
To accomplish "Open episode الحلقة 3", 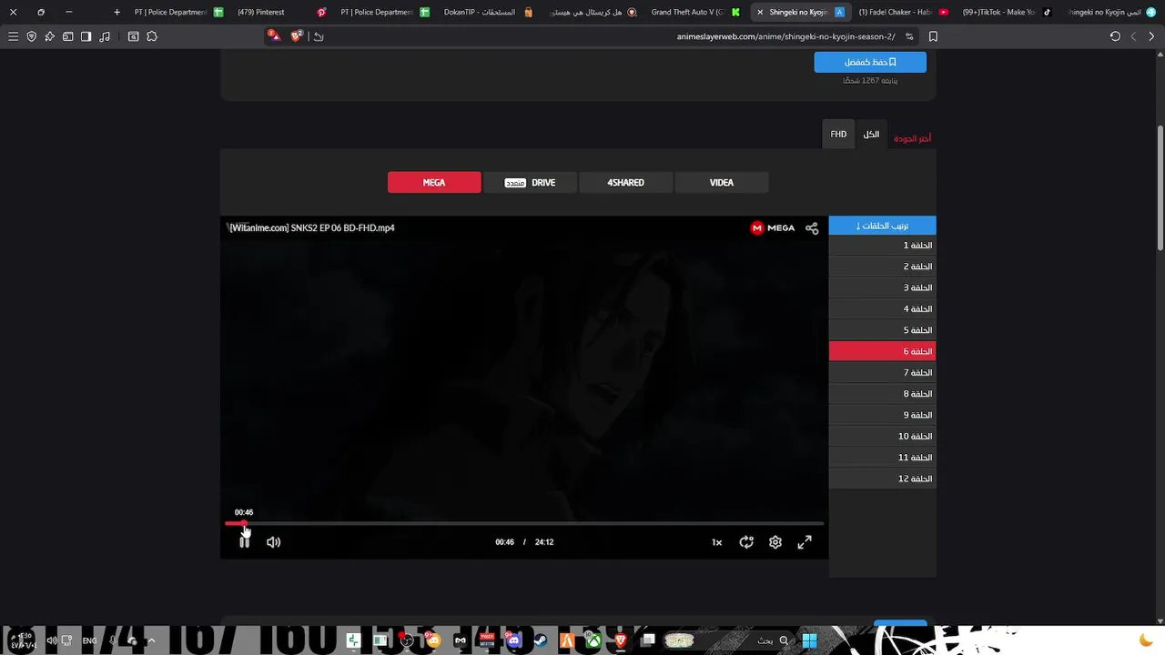I will (x=882, y=287).
